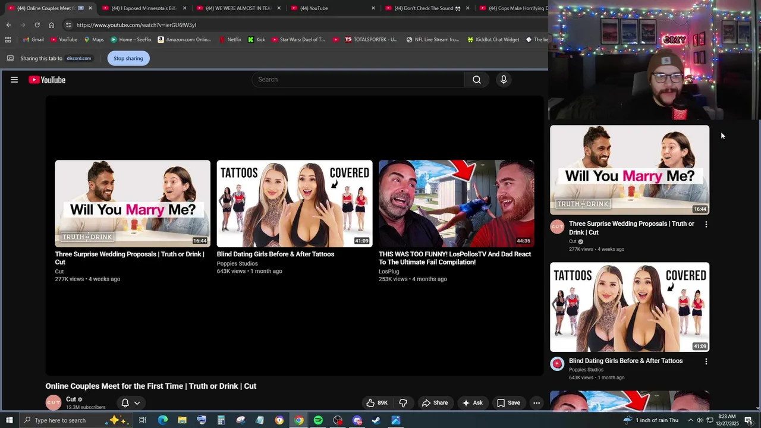761x428 pixels.
Task: Open the Amazon.com bookmark
Action: click(184, 40)
